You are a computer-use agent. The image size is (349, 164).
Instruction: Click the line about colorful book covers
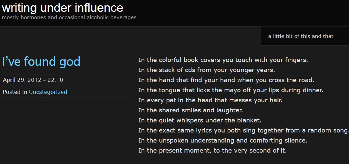pyautogui.click(x=223, y=60)
